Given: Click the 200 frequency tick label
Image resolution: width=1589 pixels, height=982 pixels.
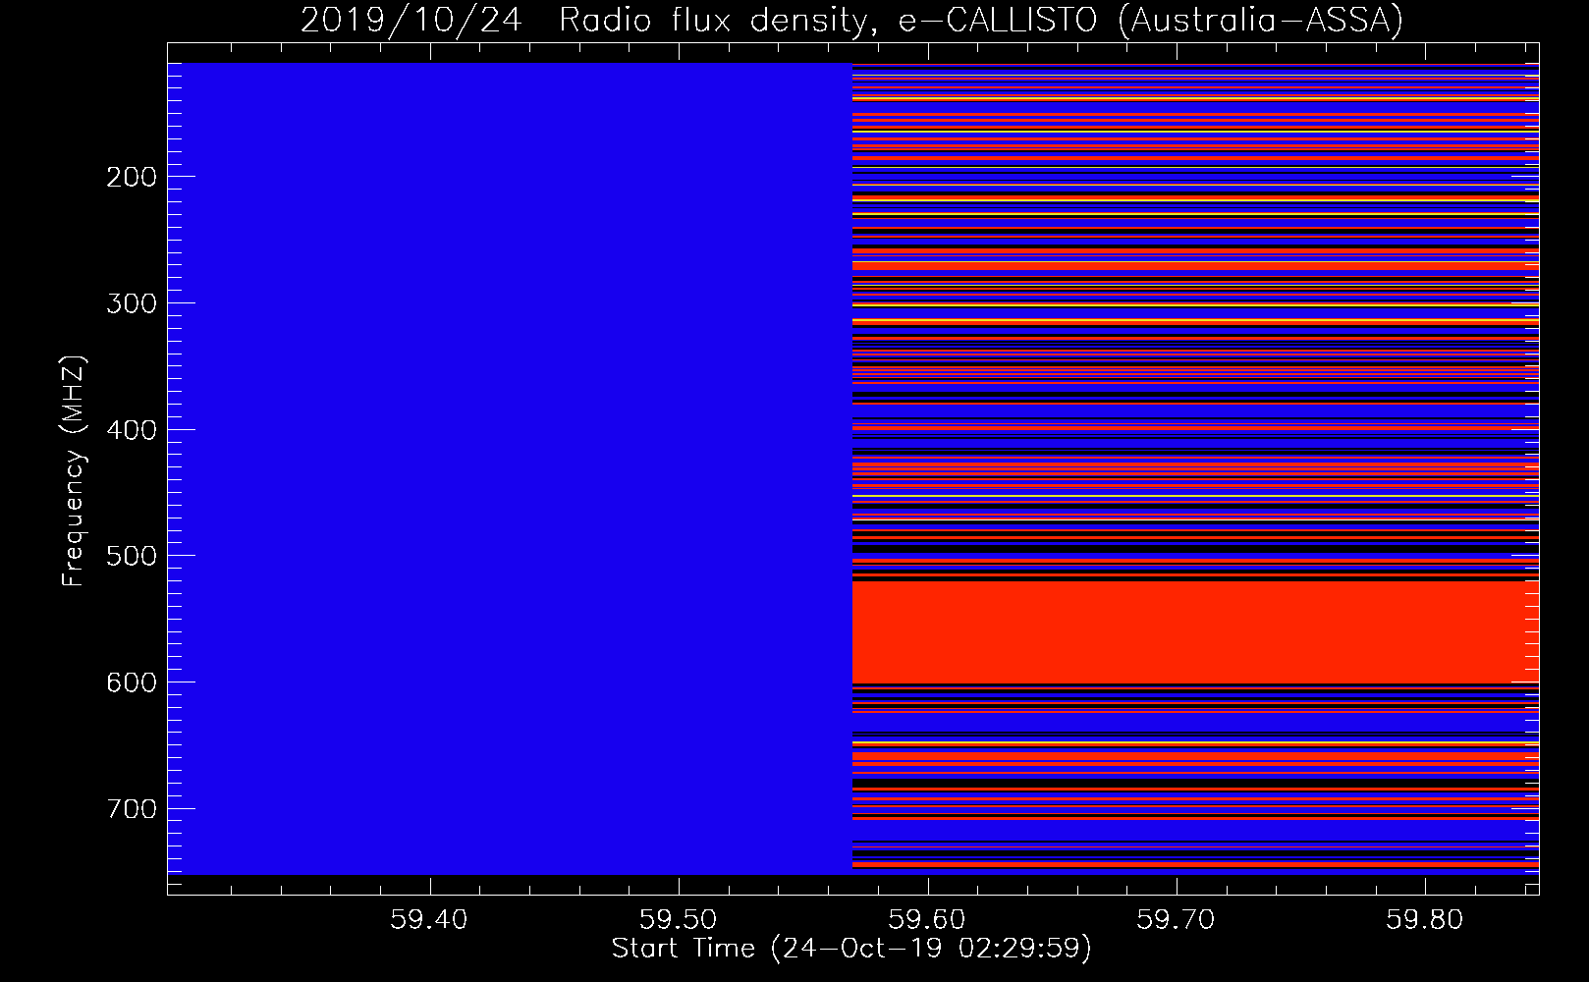Looking at the screenshot, I should pos(132,177).
